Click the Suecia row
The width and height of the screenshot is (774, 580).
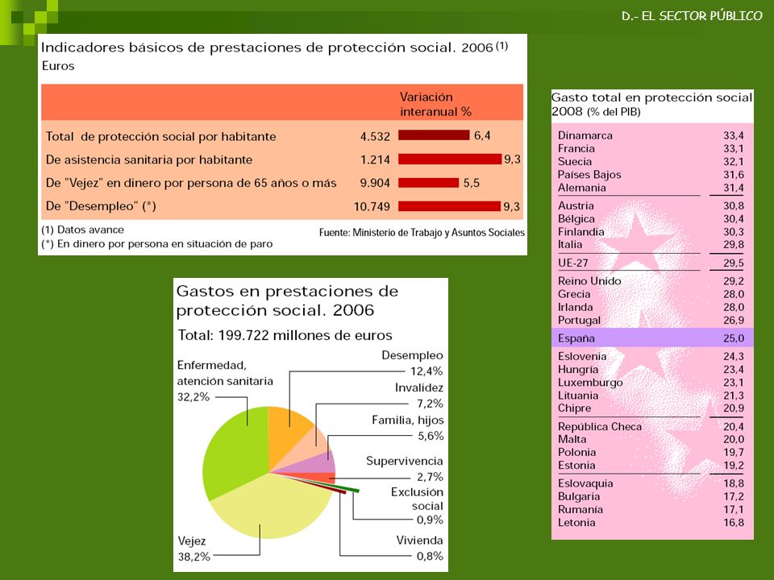point(651,162)
